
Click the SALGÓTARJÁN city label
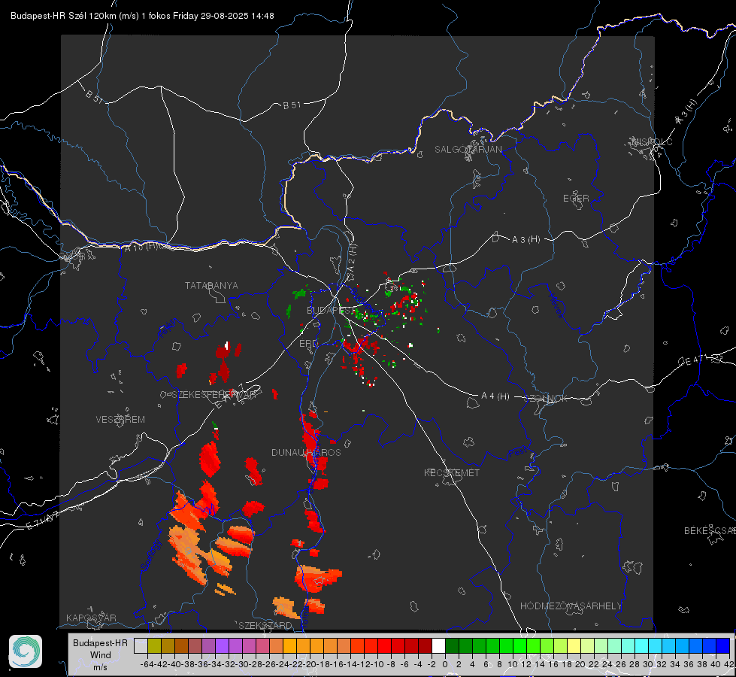tap(468, 150)
